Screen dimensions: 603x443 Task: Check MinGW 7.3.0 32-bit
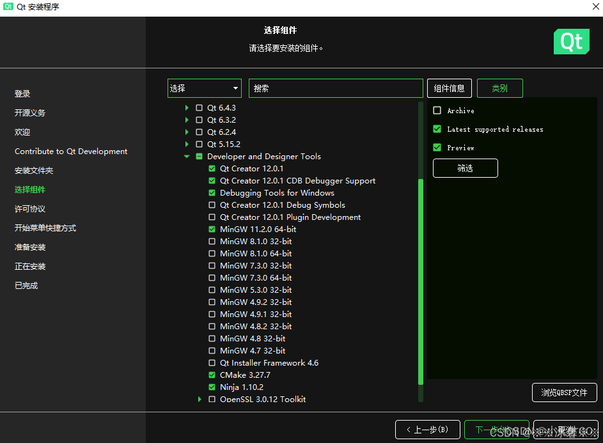pos(212,266)
